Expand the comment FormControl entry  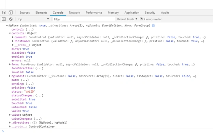tap(13, 37)
